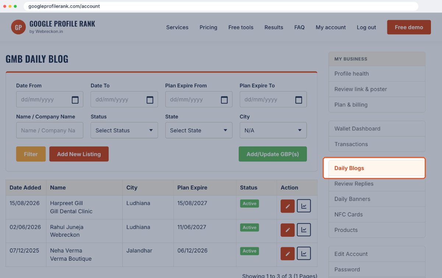Image resolution: width=442 pixels, height=278 pixels.
Task: View stats chart for Verma Boutique
Action: 304,254
